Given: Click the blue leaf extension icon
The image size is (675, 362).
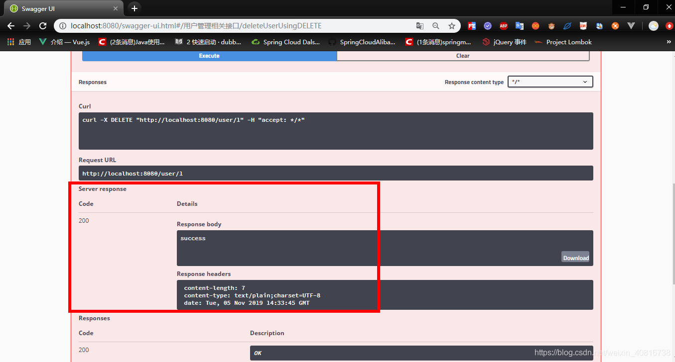Looking at the screenshot, I should tap(567, 26).
